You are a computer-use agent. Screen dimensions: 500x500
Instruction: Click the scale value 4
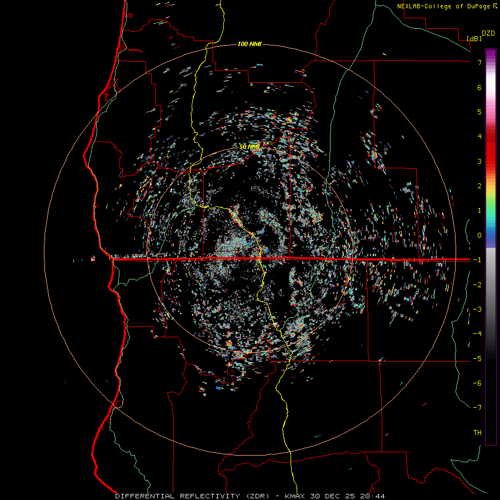(479, 137)
